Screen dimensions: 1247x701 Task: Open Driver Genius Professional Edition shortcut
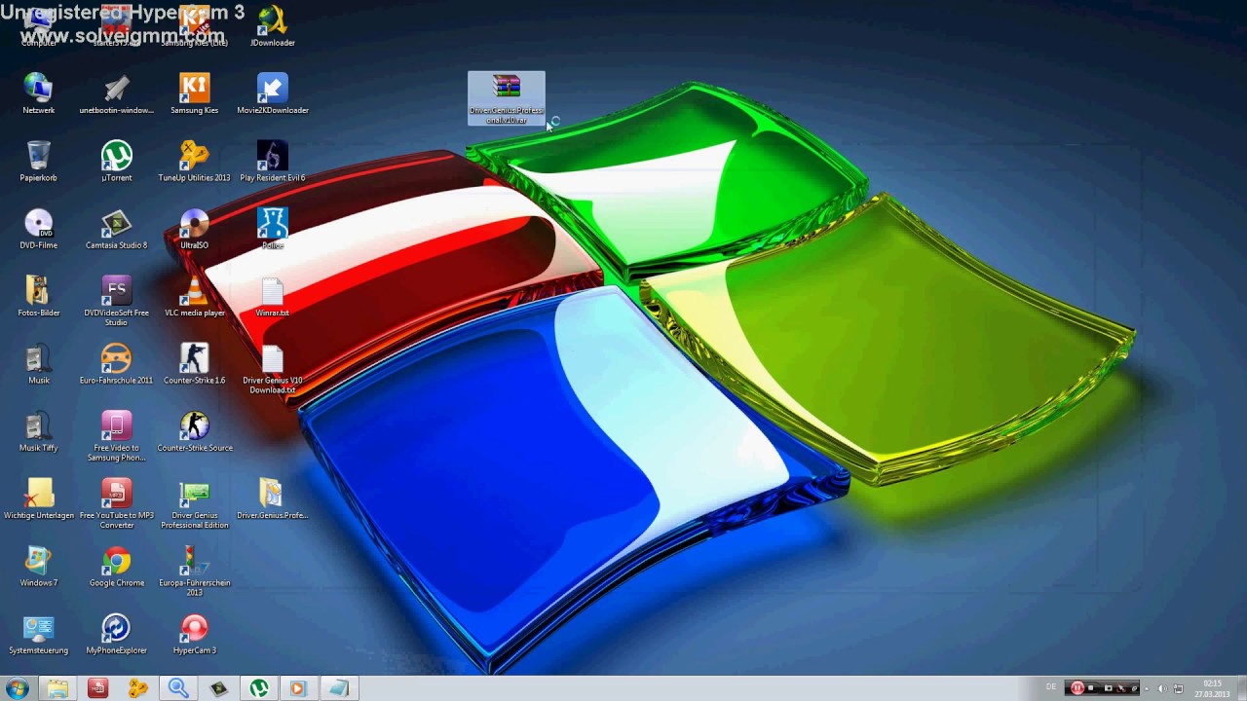(195, 503)
